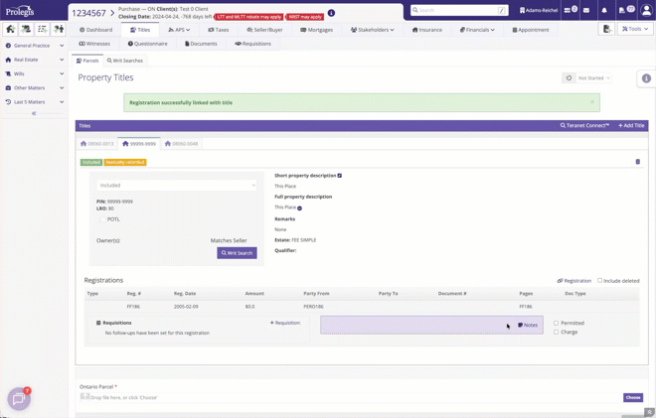Viewport: 656px width, 418px height.
Task: Open the Stakeholders dropdown
Action: tap(372, 30)
